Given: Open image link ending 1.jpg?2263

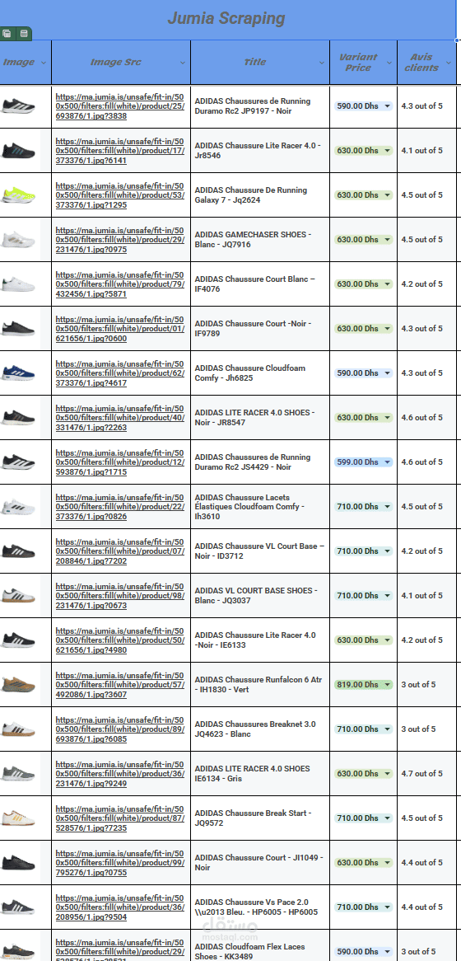Looking at the screenshot, I should tap(120, 417).
